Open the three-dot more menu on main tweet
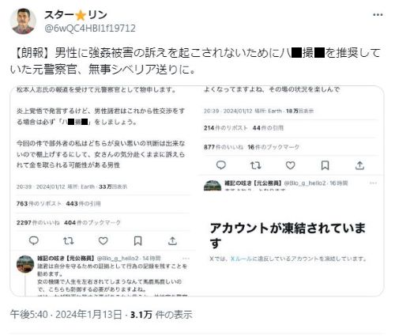 (x=378, y=15)
